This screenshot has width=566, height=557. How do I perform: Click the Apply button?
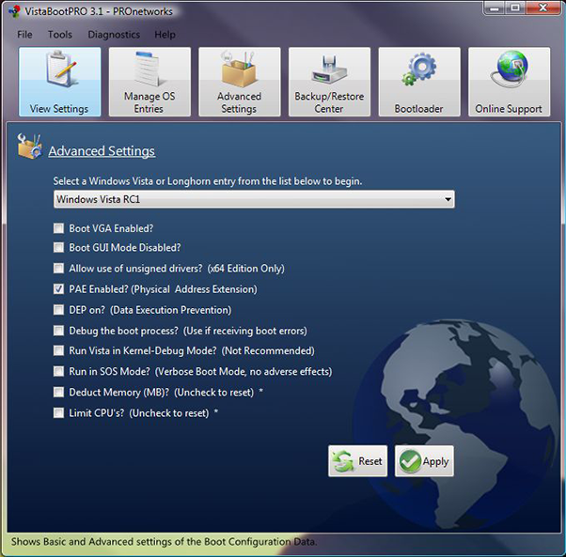[424, 461]
